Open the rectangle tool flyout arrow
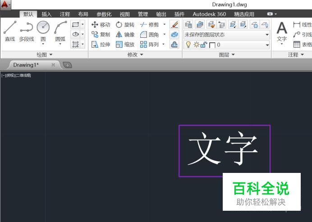 [83, 24]
